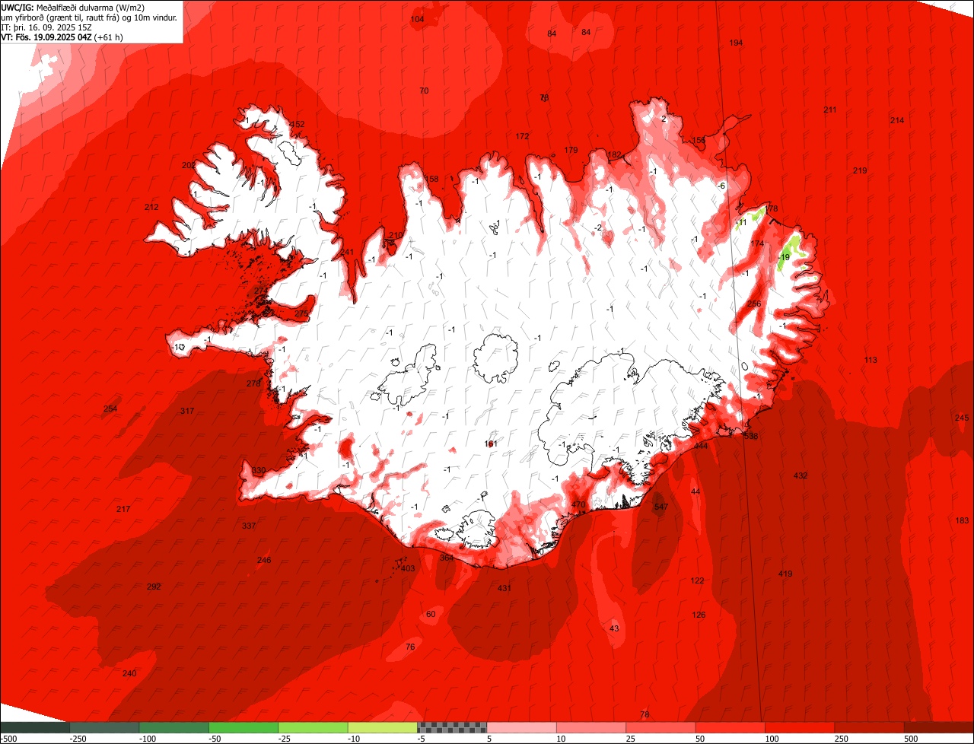Click the legend swatch between -100 and -50

[173, 727]
